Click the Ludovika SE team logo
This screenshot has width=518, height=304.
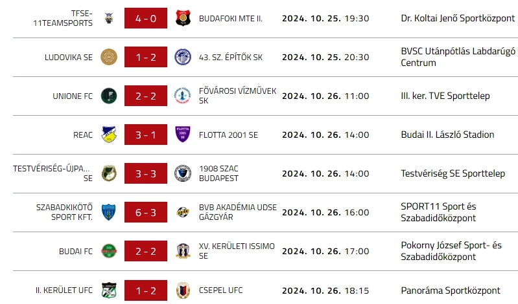pyautogui.click(x=108, y=57)
